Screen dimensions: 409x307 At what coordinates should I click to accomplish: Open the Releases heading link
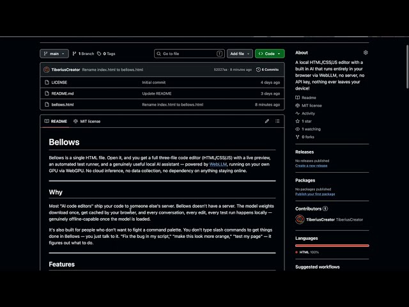coord(304,152)
